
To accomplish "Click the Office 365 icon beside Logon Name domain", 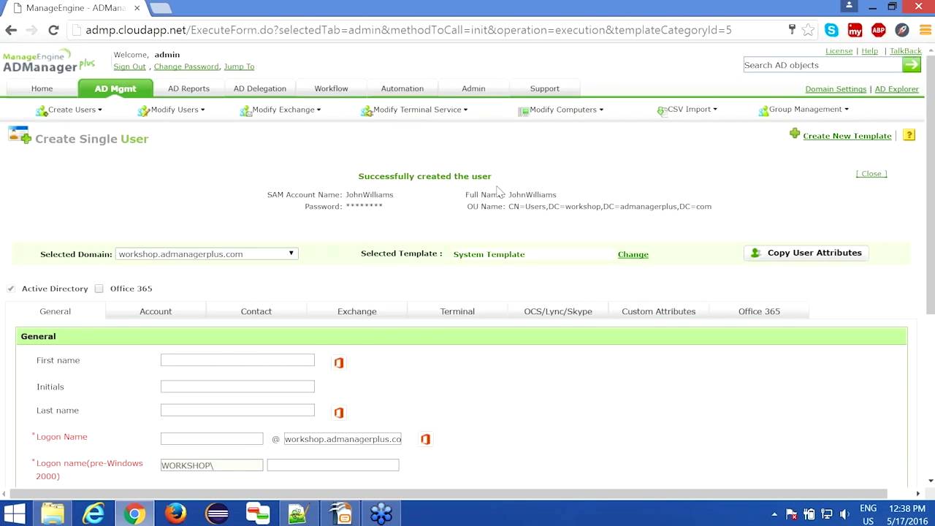I will [x=425, y=439].
